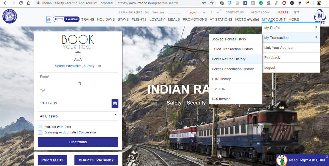Reload the page with the refresh icon

point(21,3)
